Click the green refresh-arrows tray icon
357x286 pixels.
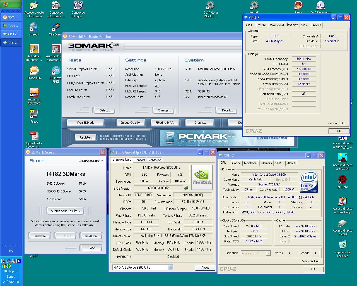pyautogui.click(x=8, y=266)
